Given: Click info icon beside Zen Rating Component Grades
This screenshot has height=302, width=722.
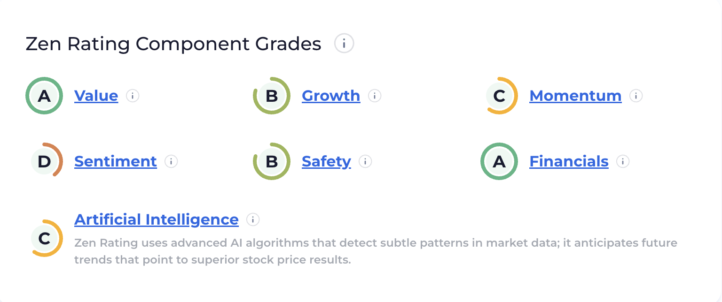Looking at the screenshot, I should point(344,44).
